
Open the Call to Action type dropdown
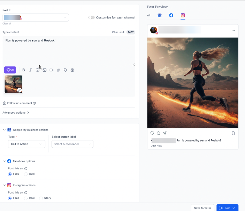click(26, 144)
